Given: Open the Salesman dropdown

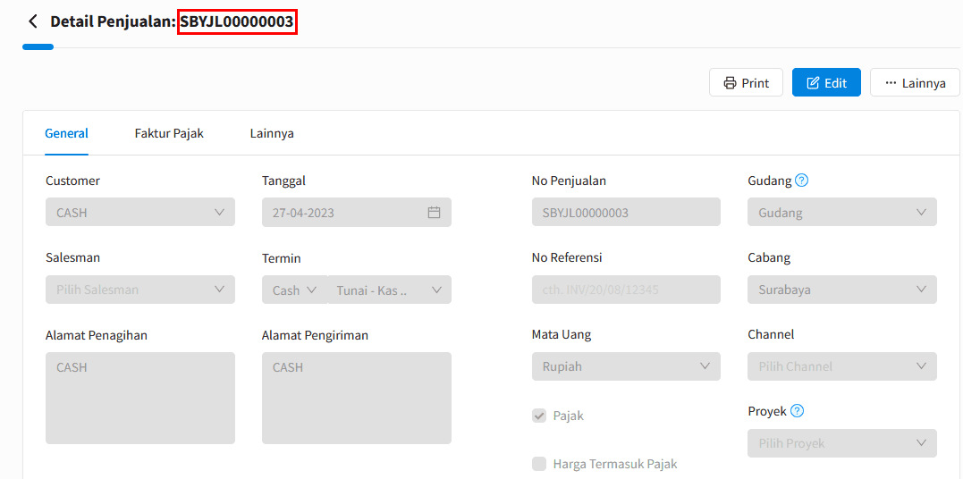Looking at the screenshot, I should pos(139,290).
